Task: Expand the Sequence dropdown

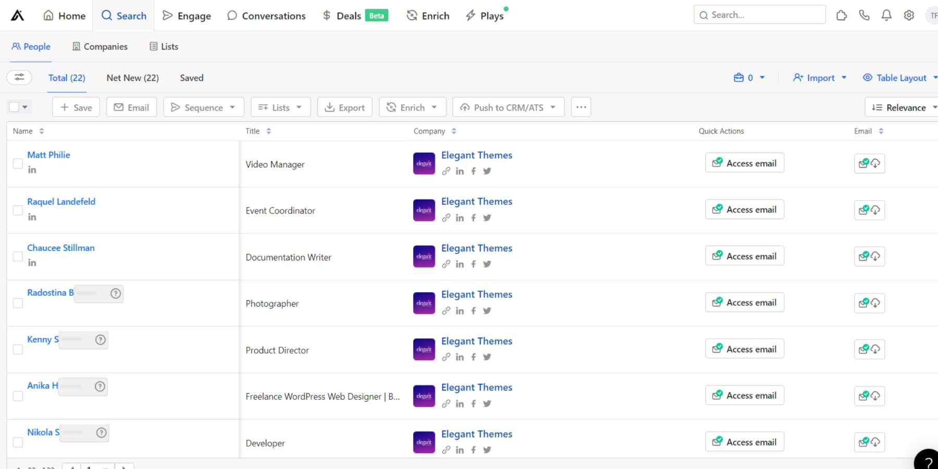Action: pyautogui.click(x=203, y=107)
